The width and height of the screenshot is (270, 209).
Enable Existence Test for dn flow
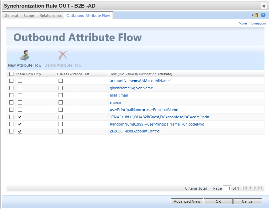[61, 117]
